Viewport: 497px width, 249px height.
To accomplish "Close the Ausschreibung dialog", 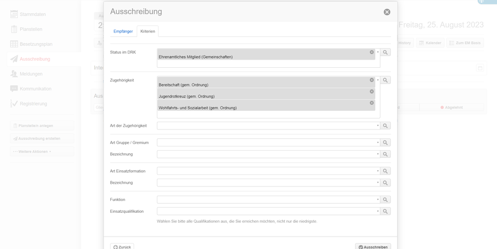I will click(387, 12).
